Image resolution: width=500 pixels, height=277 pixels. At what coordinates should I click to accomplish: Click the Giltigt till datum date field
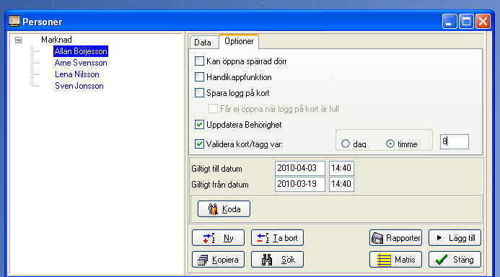(x=299, y=168)
